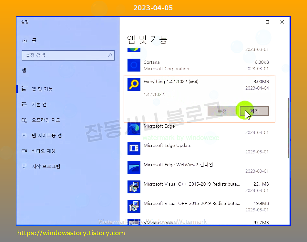Image resolution: width=307 pixels, height=242 pixels.
Task: Click the app list vertical scrollbar
Action: (x=289, y=128)
